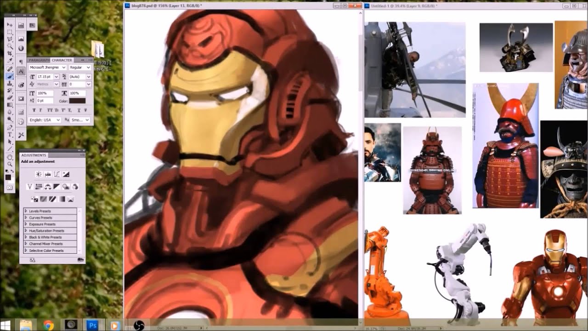Viewport: 588px width, 331px height.
Task: Add a Brightness/Contrast adjustment
Action: tap(39, 174)
